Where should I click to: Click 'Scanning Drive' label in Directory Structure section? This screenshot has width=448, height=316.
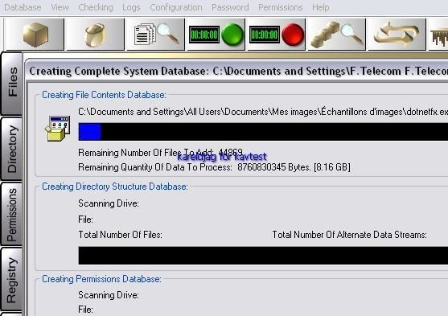pyautogui.click(x=109, y=203)
